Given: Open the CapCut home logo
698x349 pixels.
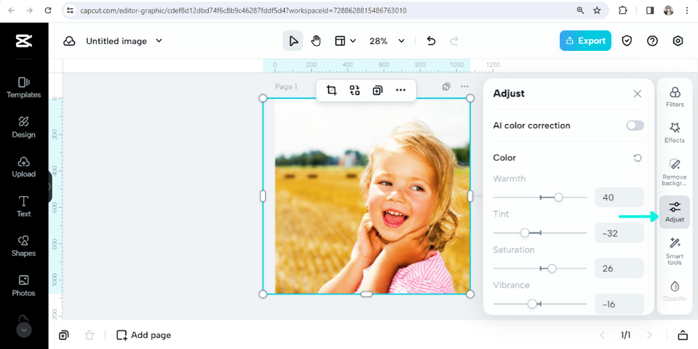Looking at the screenshot, I should 24,40.
